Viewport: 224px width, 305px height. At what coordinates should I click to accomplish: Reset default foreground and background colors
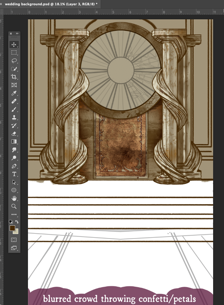tap(11, 222)
